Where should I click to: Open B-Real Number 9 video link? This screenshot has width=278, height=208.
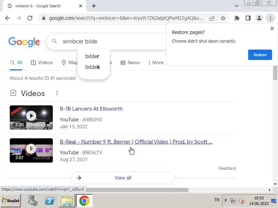[x=136, y=142]
